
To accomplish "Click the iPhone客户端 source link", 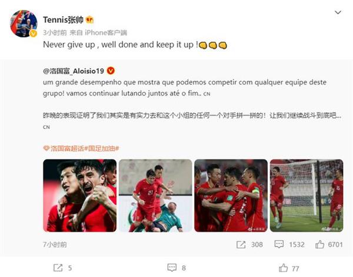I will point(106,33).
